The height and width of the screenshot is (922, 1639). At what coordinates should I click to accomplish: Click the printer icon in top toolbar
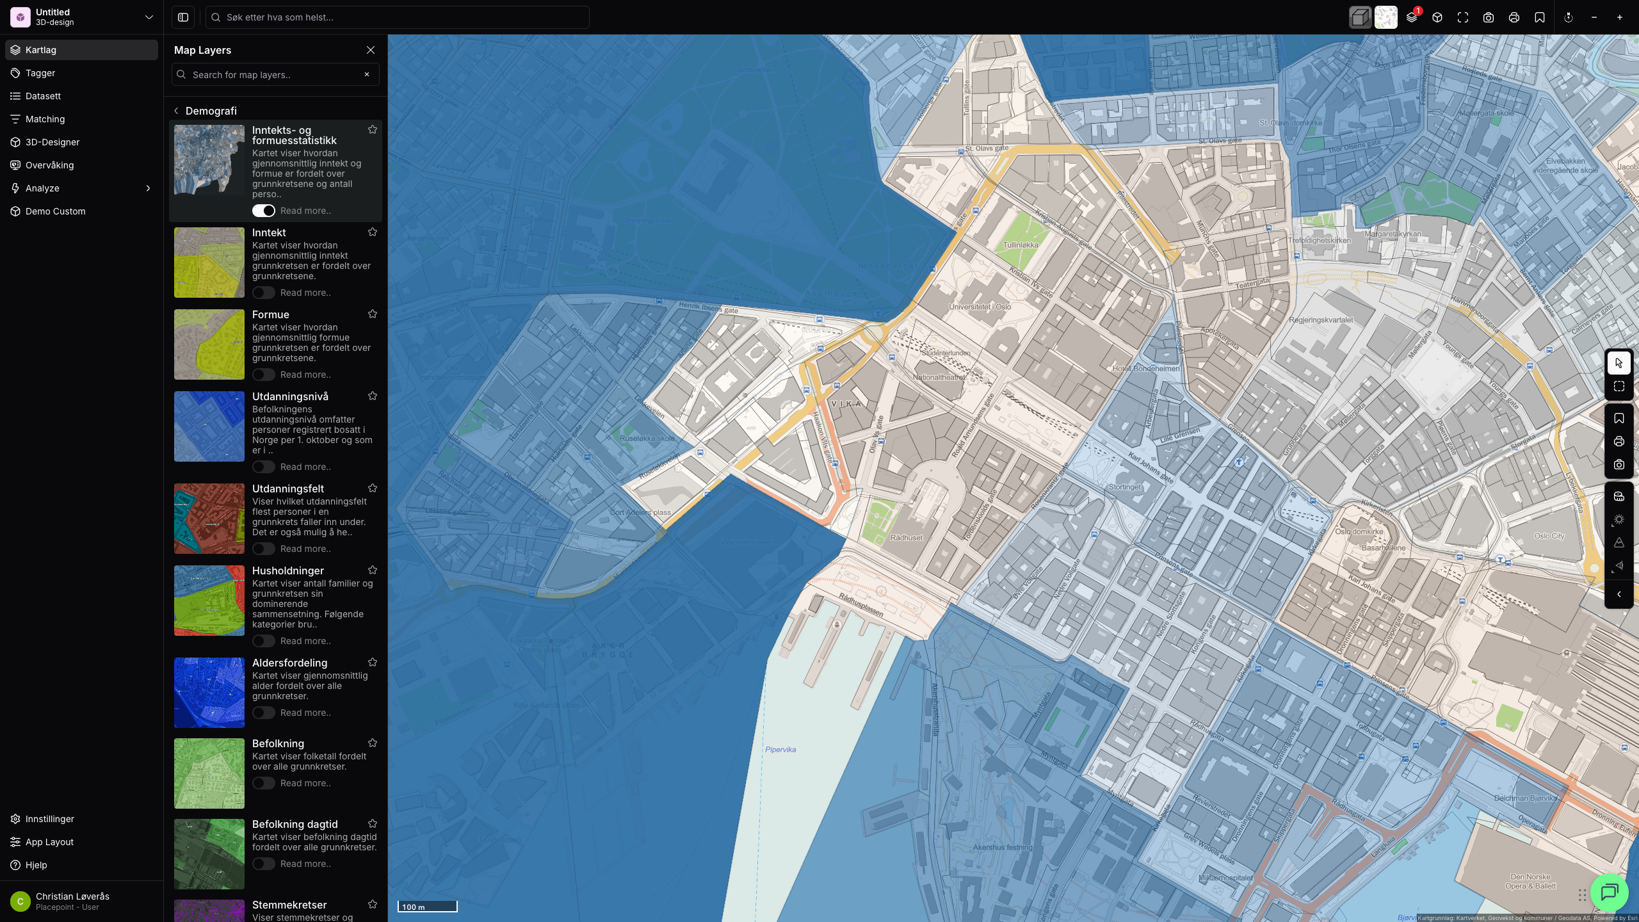(x=1514, y=17)
